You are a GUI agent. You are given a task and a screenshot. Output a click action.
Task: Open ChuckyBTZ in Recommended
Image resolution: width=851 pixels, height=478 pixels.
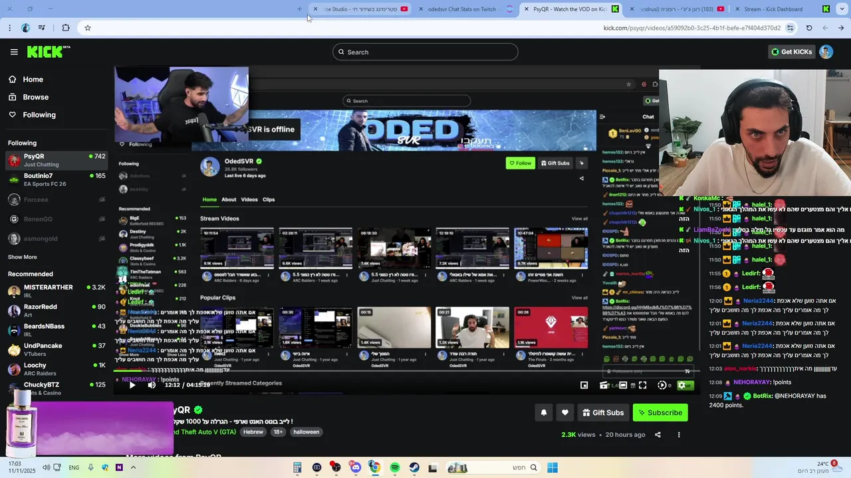point(57,388)
